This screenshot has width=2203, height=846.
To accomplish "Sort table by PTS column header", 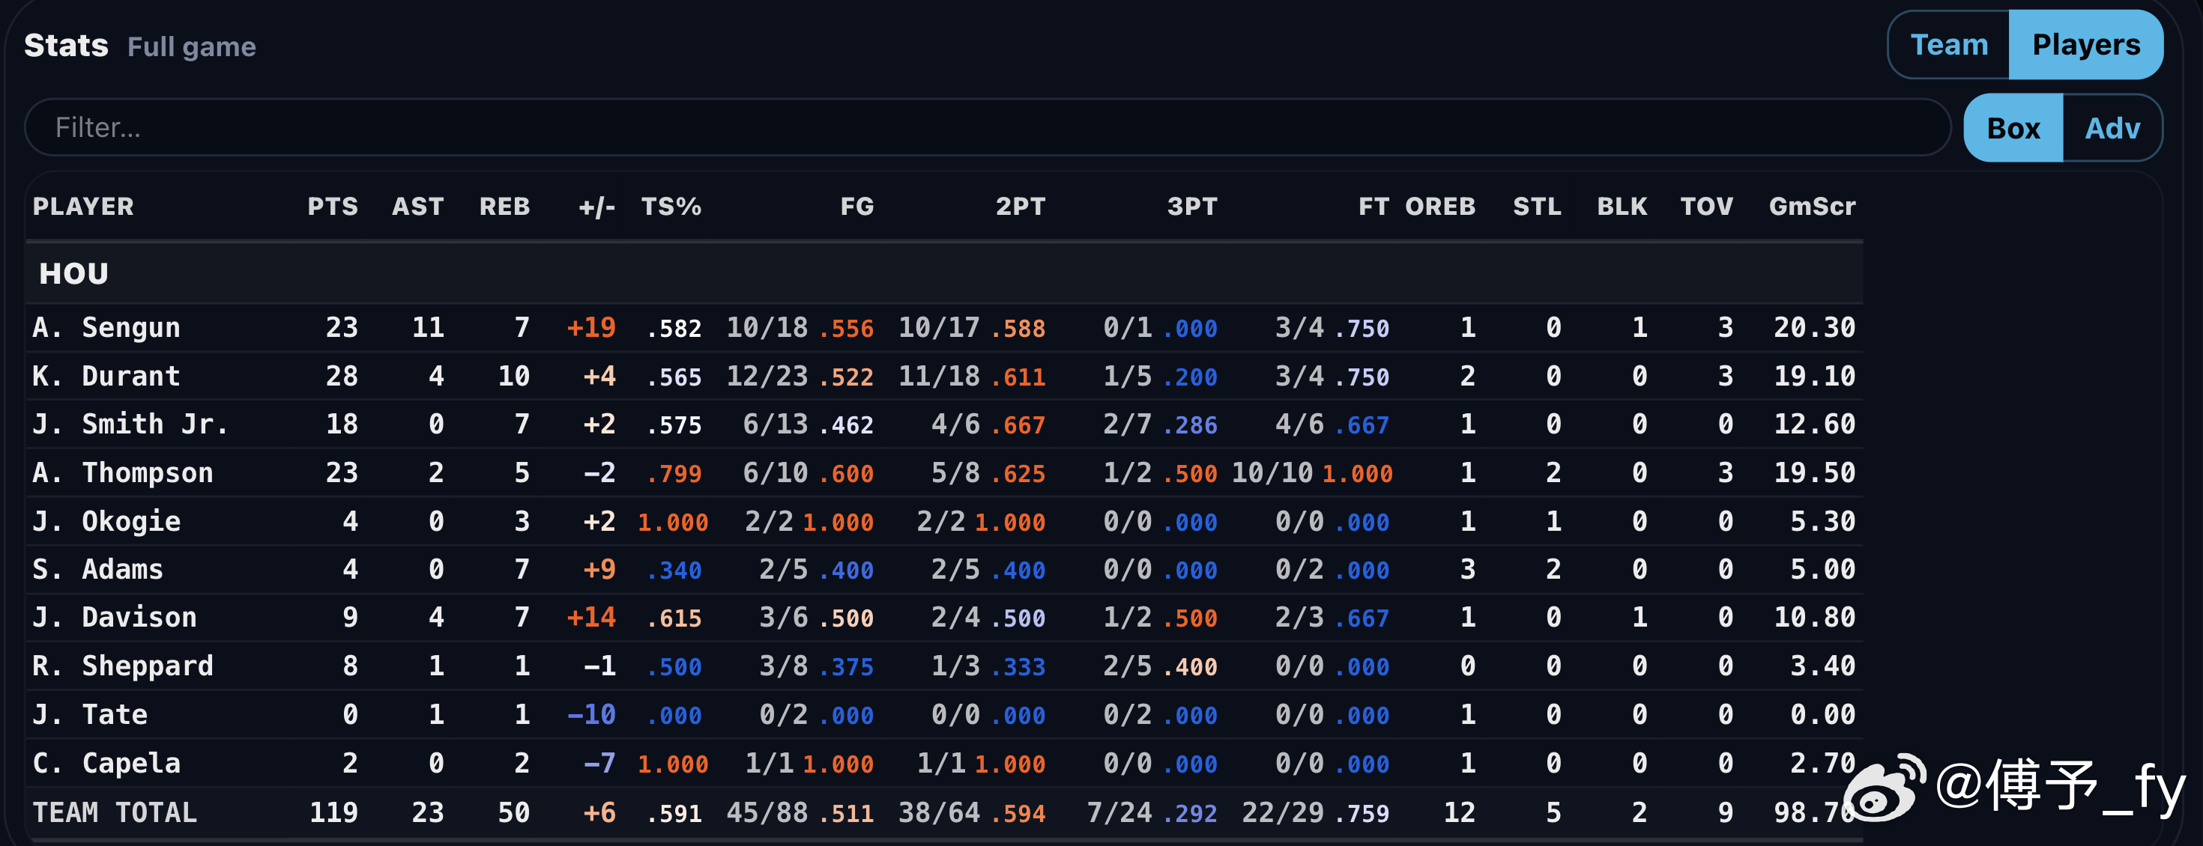I will 333,206.
